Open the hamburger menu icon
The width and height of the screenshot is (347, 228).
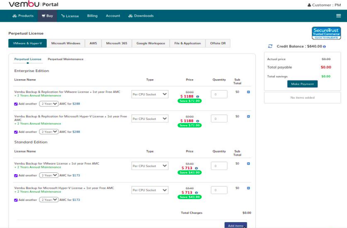tap(338, 16)
